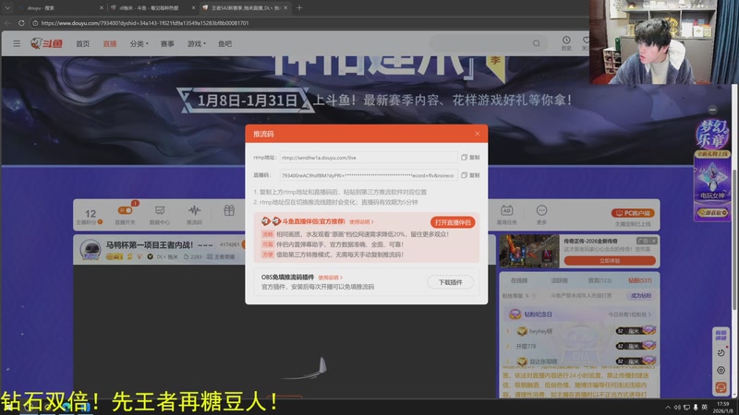This screenshot has height=415, width=739.
Task: Click the gift box icon in streamer toolbar
Action: pos(229,211)
